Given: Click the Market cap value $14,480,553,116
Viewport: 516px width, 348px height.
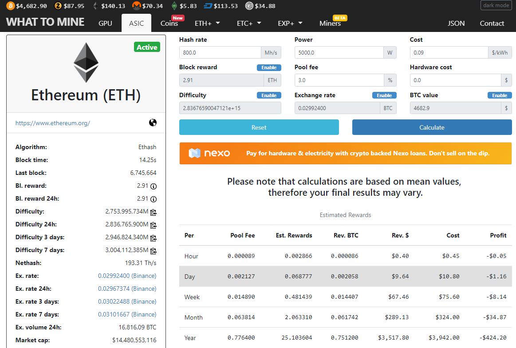Looking at the screenshot, I should (134, 340).
